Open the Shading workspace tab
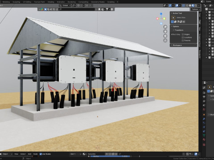 pos(51,2)
